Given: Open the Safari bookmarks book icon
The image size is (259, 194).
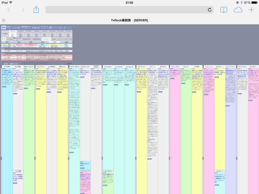Looking at the screenshot, I should [224, 10].
